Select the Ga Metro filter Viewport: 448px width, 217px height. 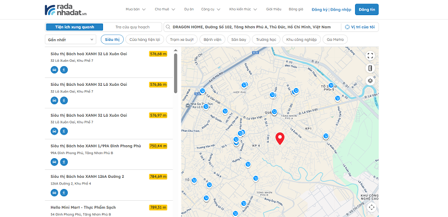coord(335,39)
